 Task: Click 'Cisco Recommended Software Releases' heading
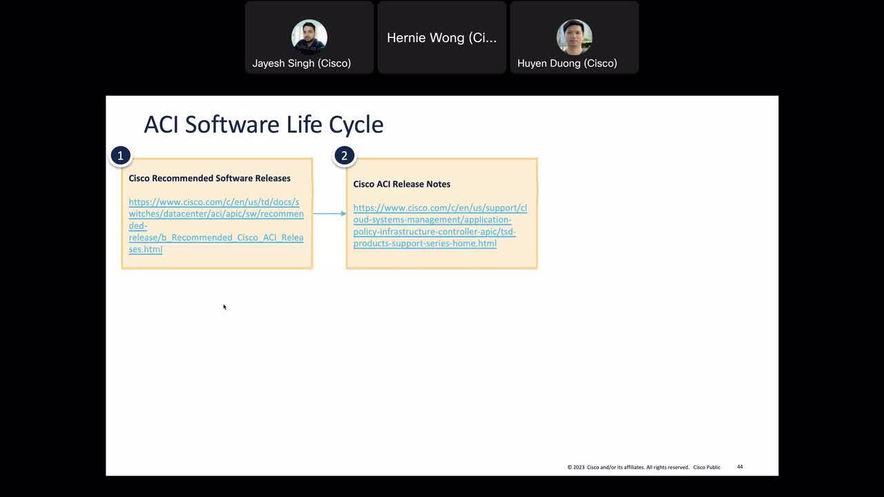[209, 178]
